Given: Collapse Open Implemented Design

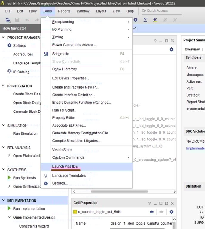Looking at the screenshot, I should [9, 217].
